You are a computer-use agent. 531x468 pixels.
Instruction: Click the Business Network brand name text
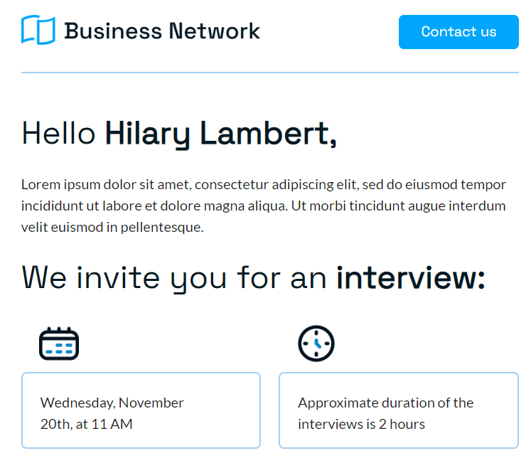[x=162, y=31]
